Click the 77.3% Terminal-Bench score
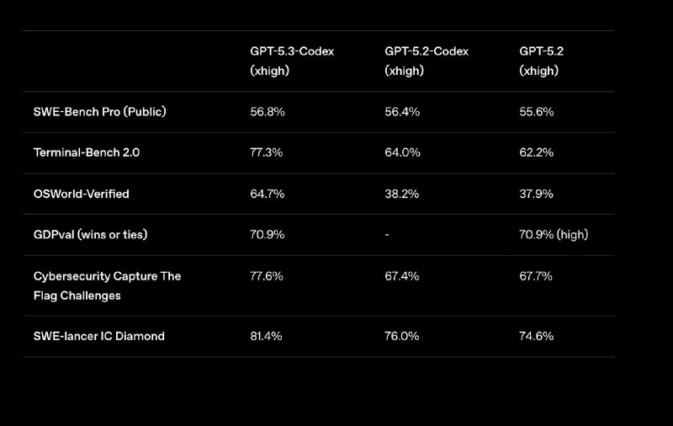Image resolution: width=673 pixels, height=426 pixels. [267, 153]
